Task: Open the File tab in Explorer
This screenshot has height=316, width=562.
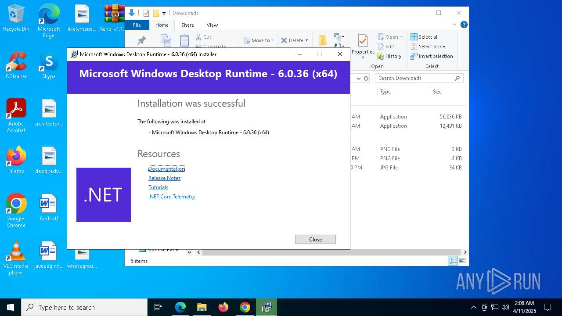Action: [137, 25]
